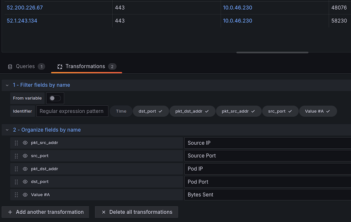
Task: Click the table horizontal scrollbar
Action: click(272, 53)
